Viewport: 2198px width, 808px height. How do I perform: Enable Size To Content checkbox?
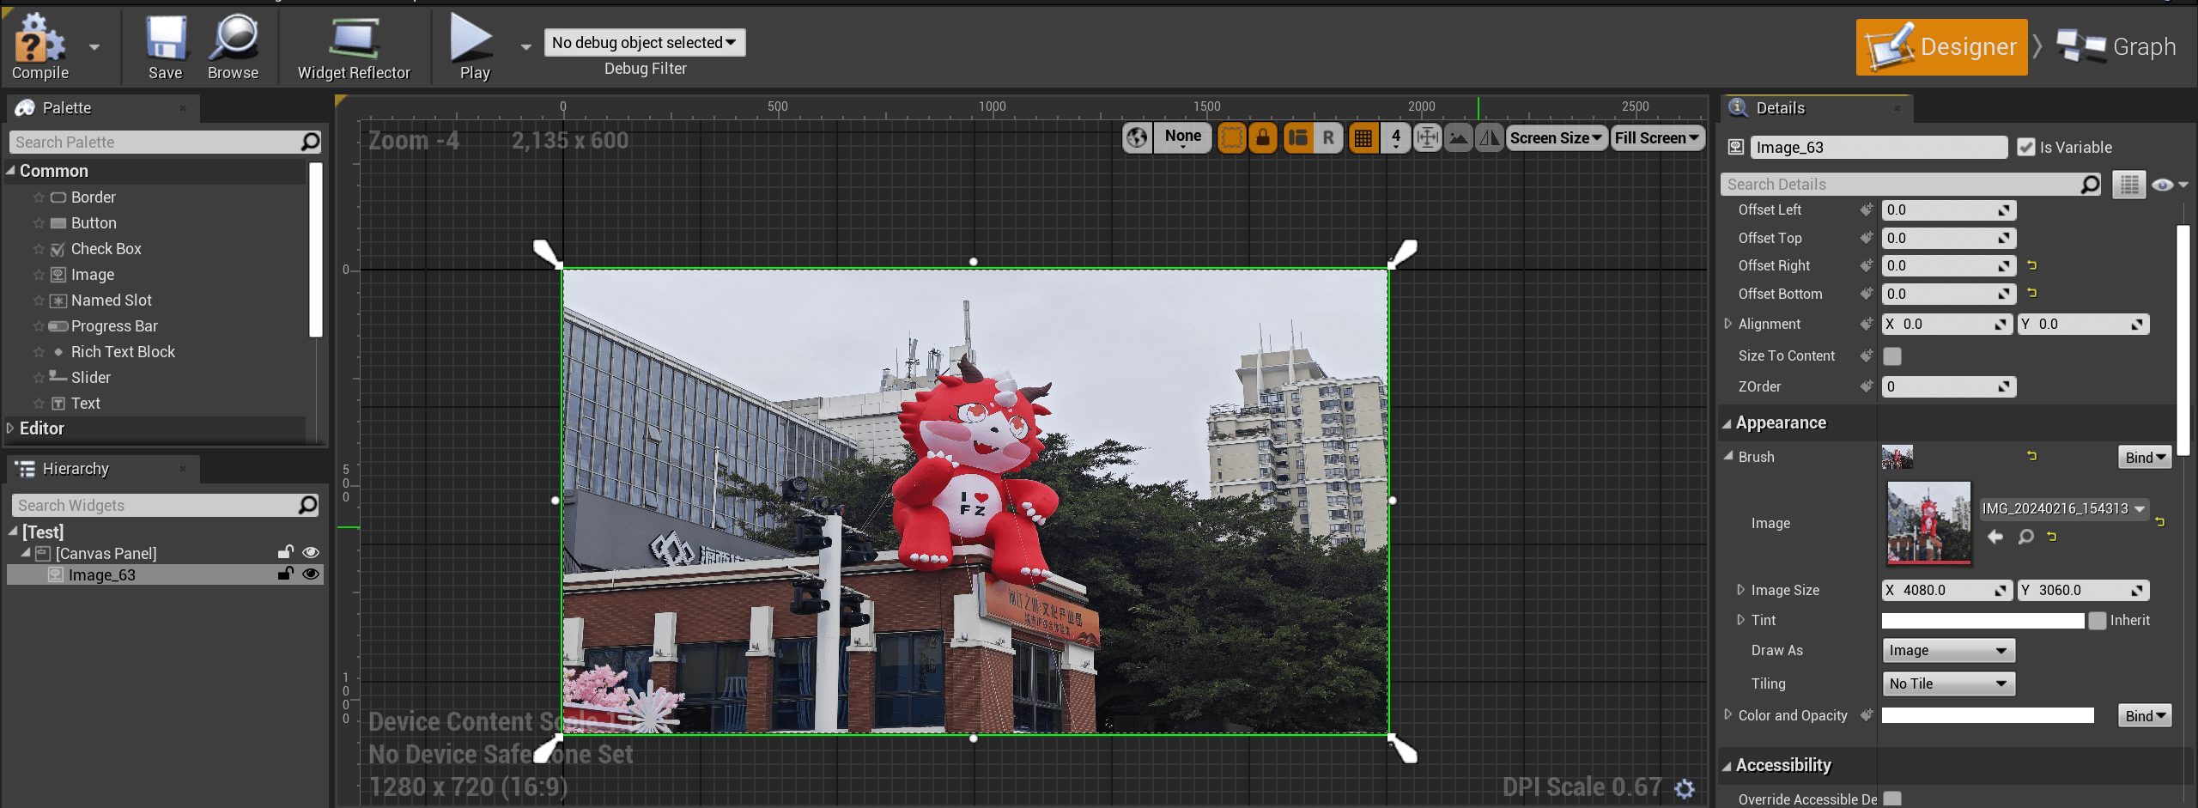pos(1892,355)
